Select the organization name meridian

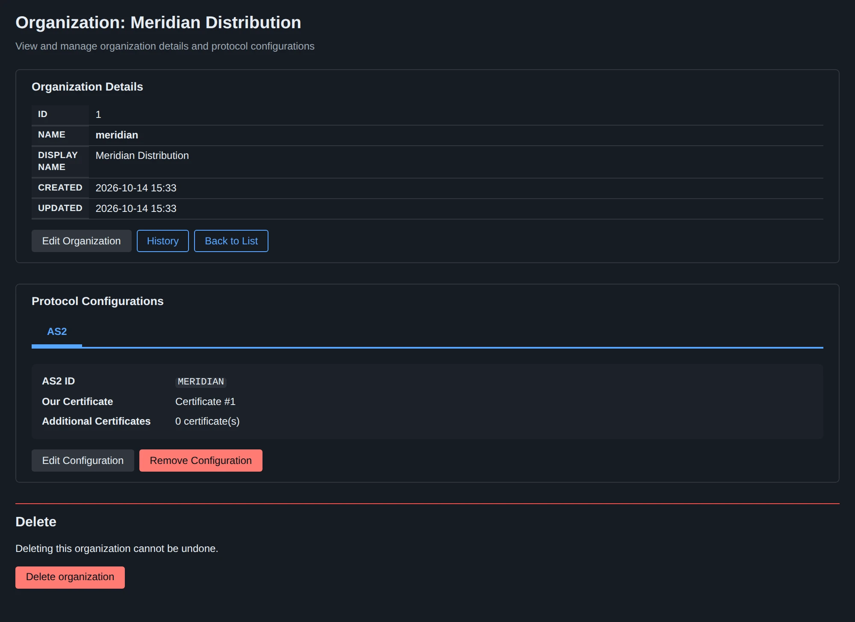point(117,135)
